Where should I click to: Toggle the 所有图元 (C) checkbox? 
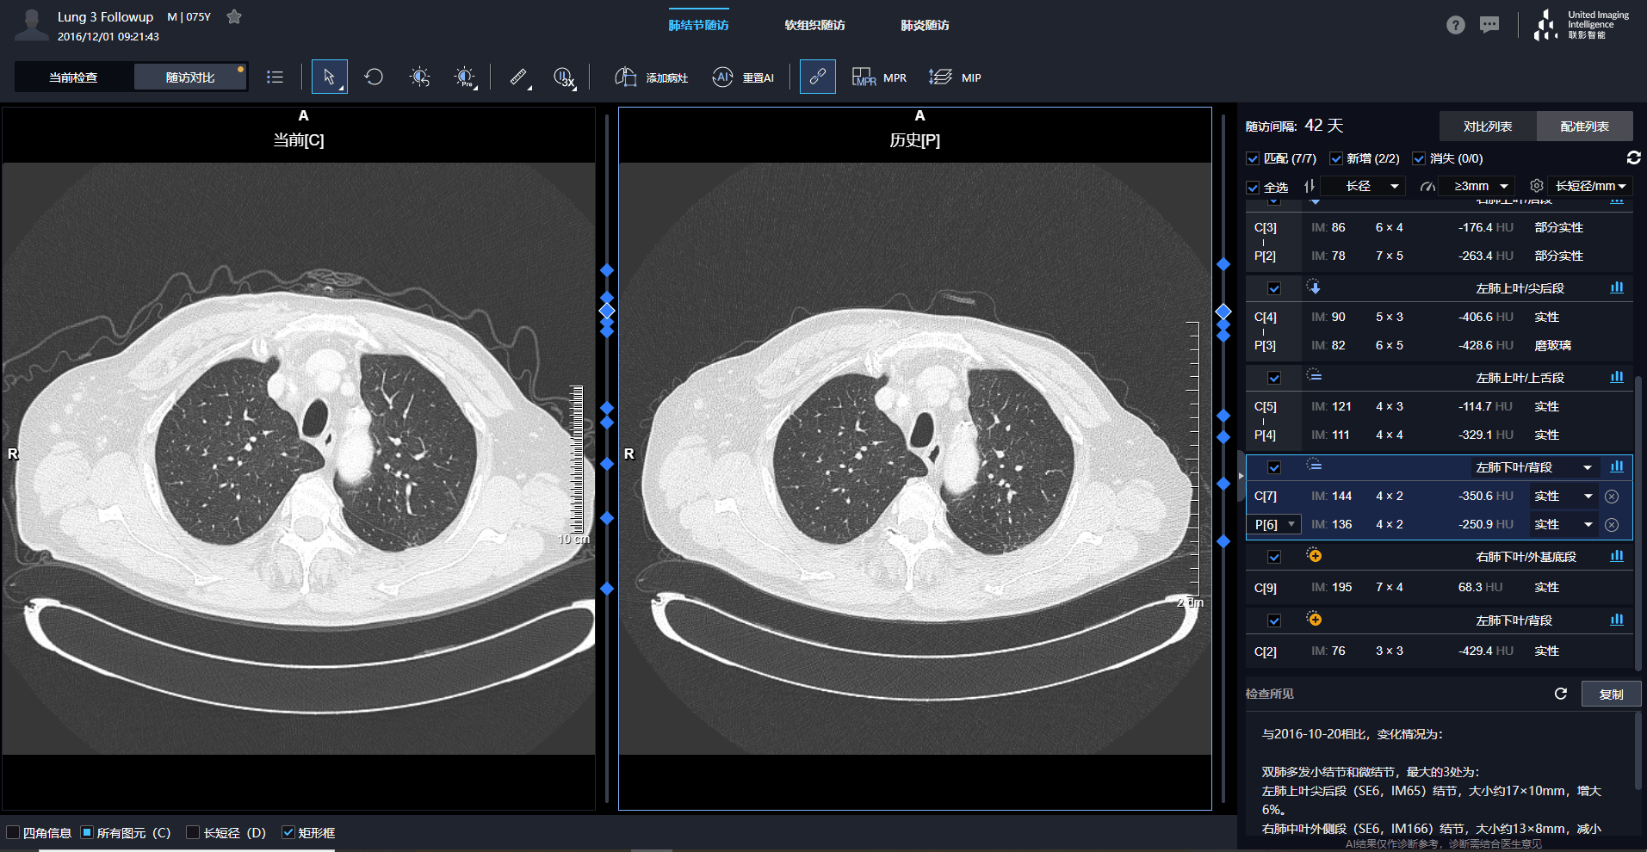pyautogui.click(x=86, y=832)
